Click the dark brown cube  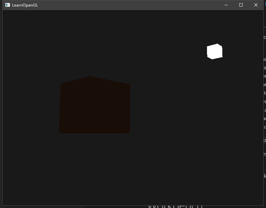95,105
